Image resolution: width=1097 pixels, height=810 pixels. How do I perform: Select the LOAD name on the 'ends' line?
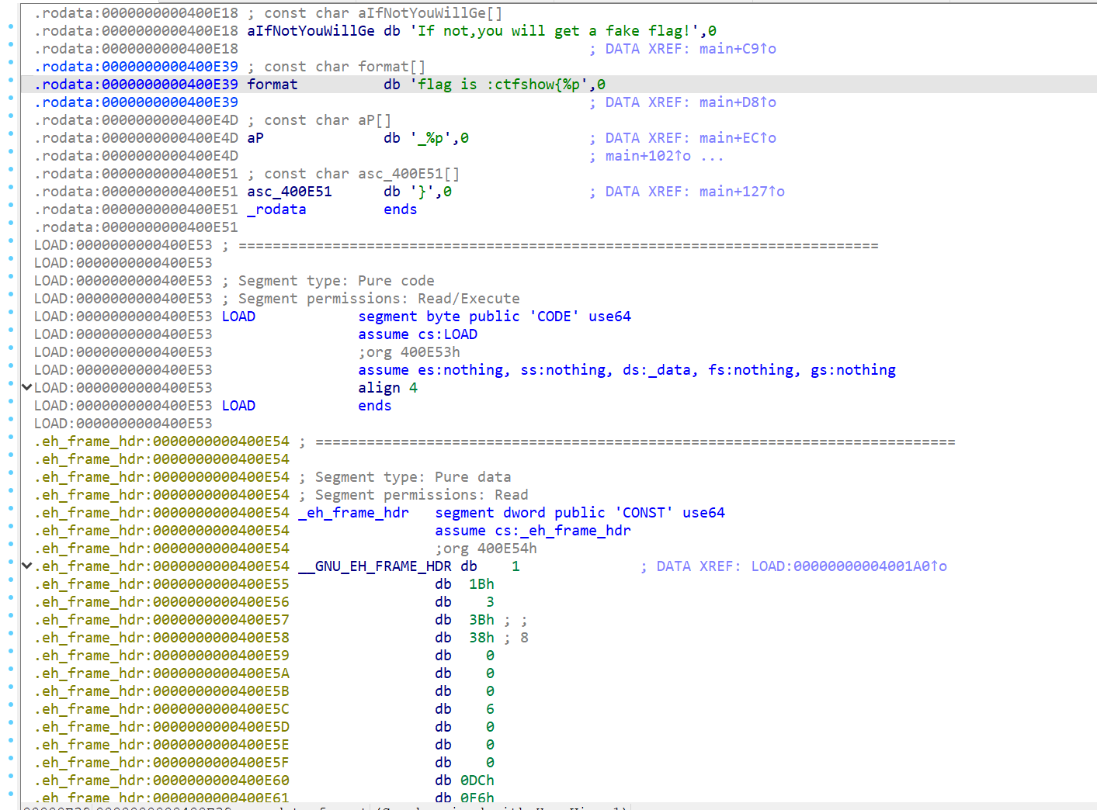[238, 406]
